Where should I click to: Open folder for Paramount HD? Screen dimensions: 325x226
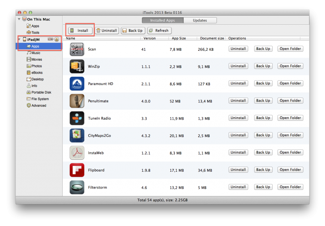(x=290, y=83)
